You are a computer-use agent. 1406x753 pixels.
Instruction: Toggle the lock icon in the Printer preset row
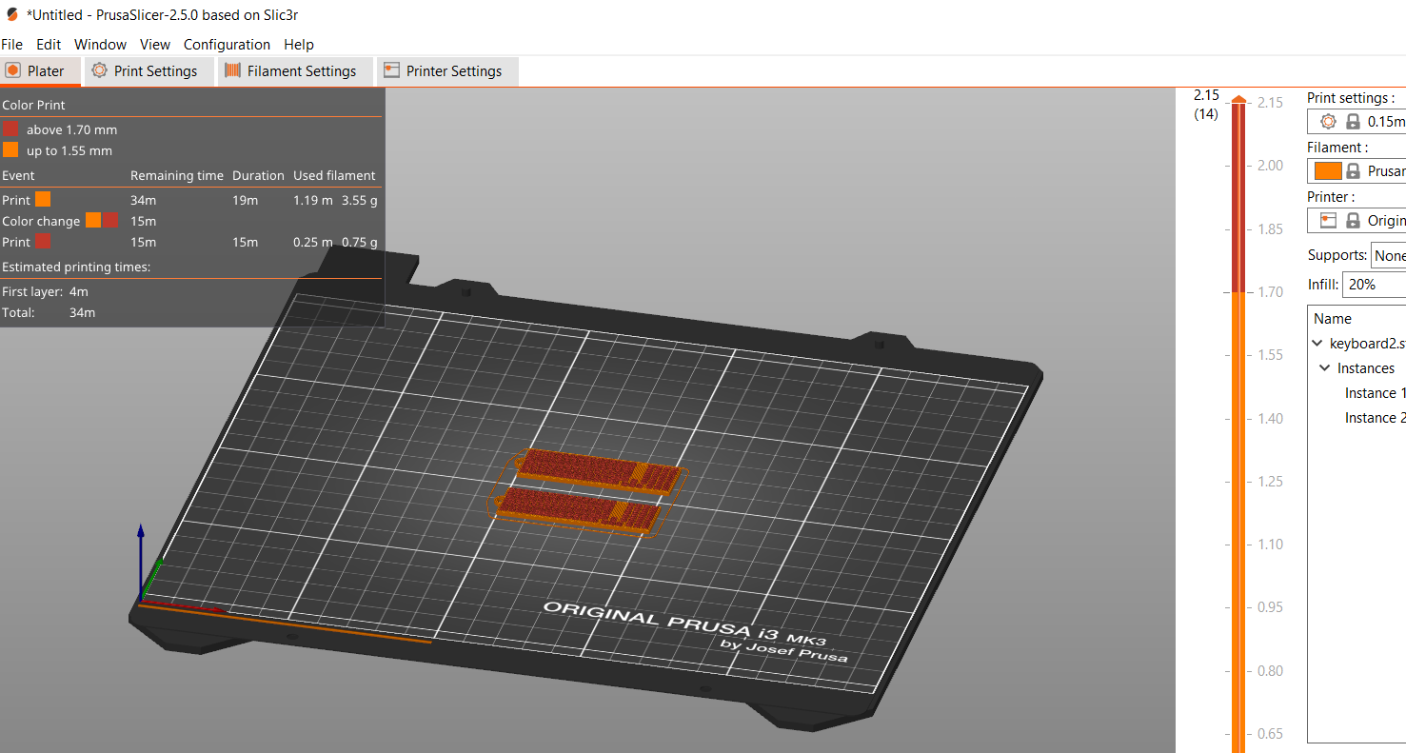tap(1353, 220)
